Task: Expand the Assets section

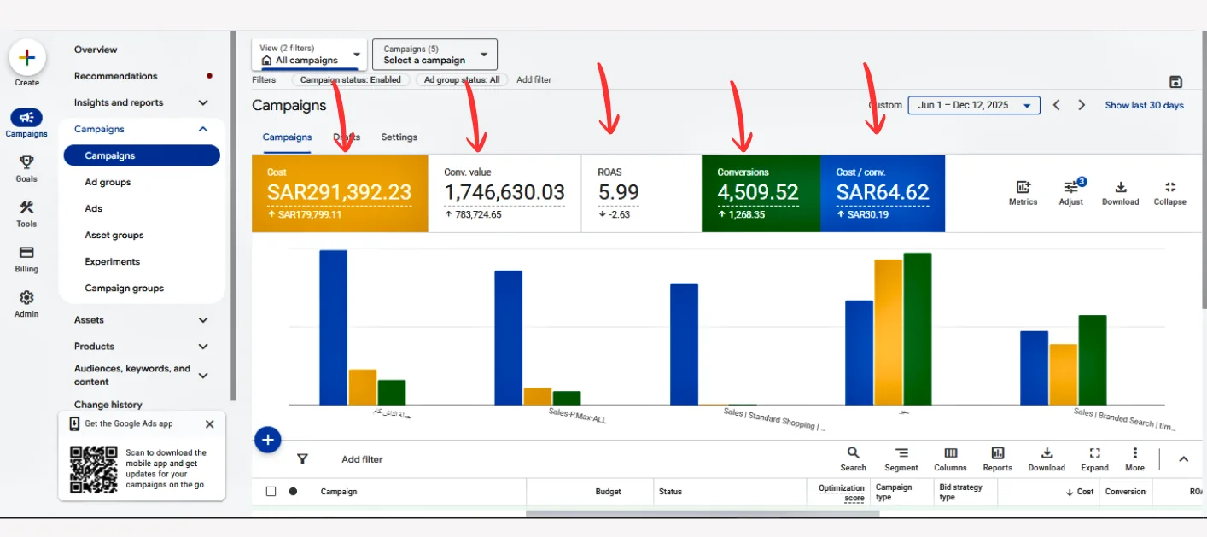Action: pyautogui.click(x=203, y=320)
